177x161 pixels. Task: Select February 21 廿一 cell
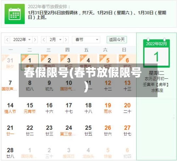tap(10, 131)
